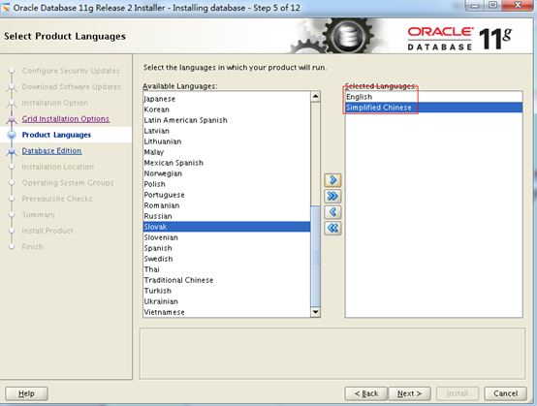Screen dimensions: 537x406
Task: Click the remove all languages double arrow
Action: [332, 228]
